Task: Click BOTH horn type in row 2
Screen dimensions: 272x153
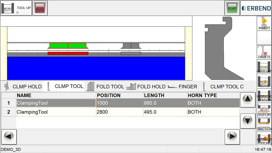Action: pyautogui.click(x=213, y=112)
